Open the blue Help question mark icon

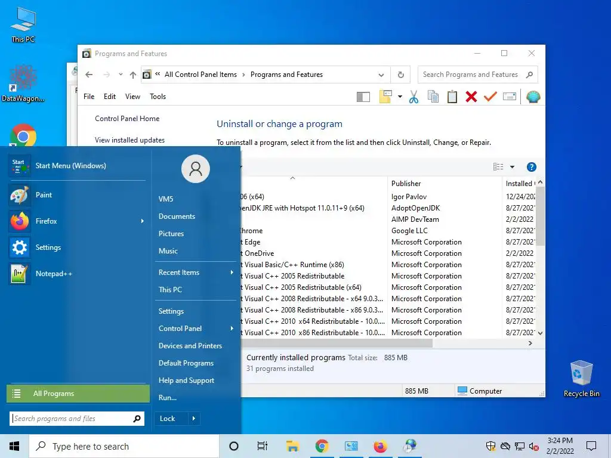(x=531, y=167)
